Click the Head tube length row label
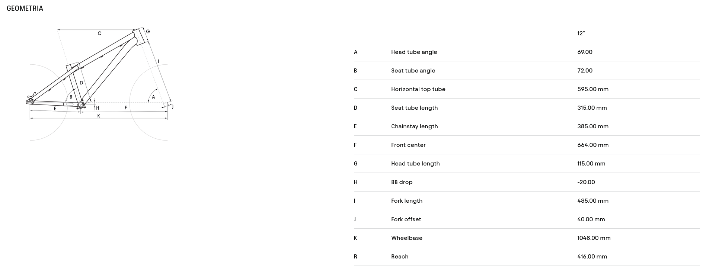The image size is (706, 270). pos(415,164)
